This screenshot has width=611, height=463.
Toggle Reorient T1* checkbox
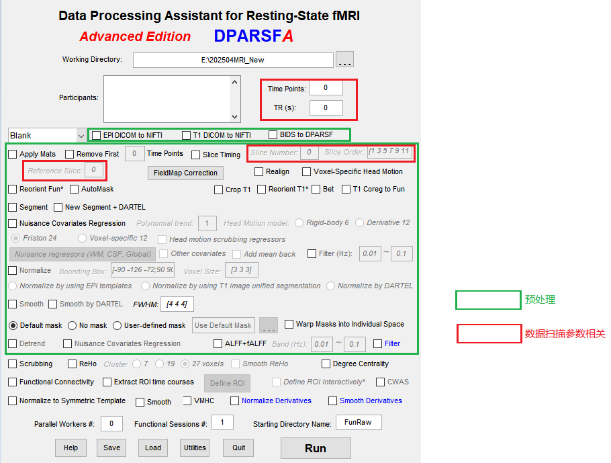click(x=261, y=190)
